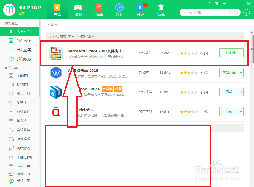Screen dimensions: 254x187
Task: Open the 升级 tab with badge
Action: click(140, 10)
